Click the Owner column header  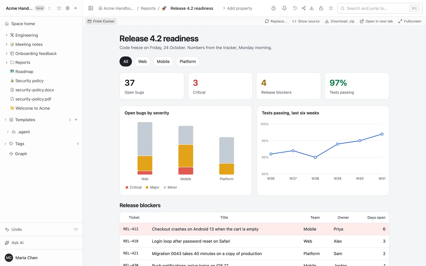tap(343, 217)
